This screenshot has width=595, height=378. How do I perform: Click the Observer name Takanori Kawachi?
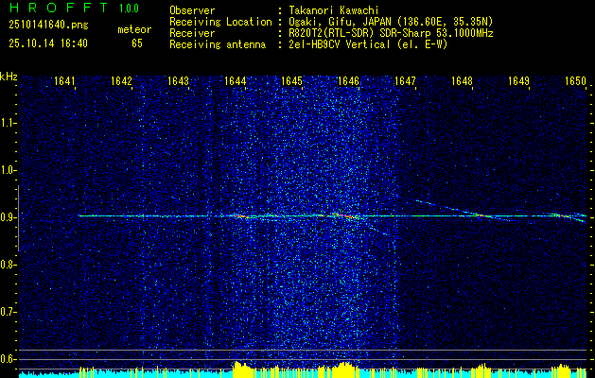pyautogui.click(x=332, y=10)
